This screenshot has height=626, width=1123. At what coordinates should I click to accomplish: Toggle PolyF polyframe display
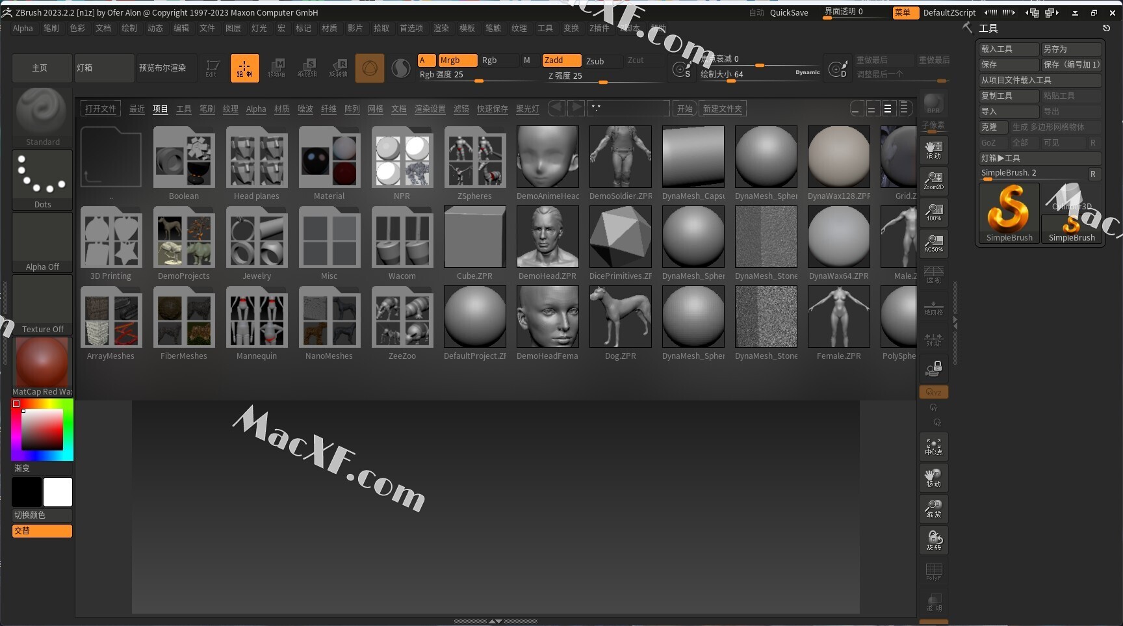point(934,571)
